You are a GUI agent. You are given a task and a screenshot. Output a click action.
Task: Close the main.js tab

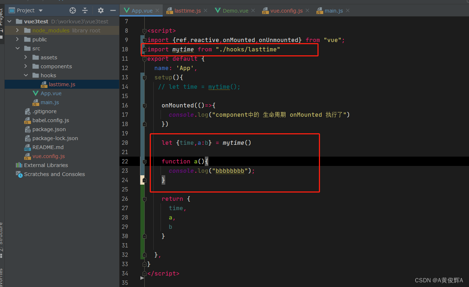(348, 10)
